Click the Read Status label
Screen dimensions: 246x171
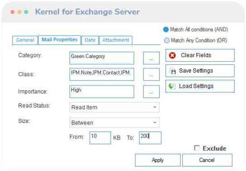point(34,106)
